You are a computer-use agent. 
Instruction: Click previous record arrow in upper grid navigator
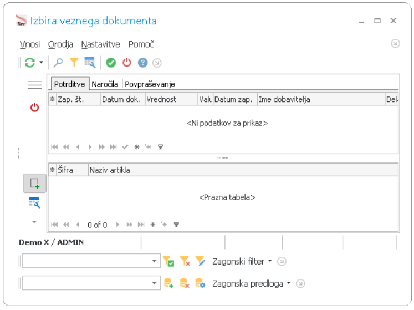coord(78,147)
